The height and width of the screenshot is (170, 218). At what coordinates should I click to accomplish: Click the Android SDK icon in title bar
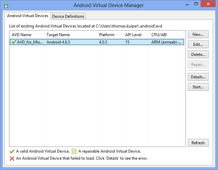6,5
